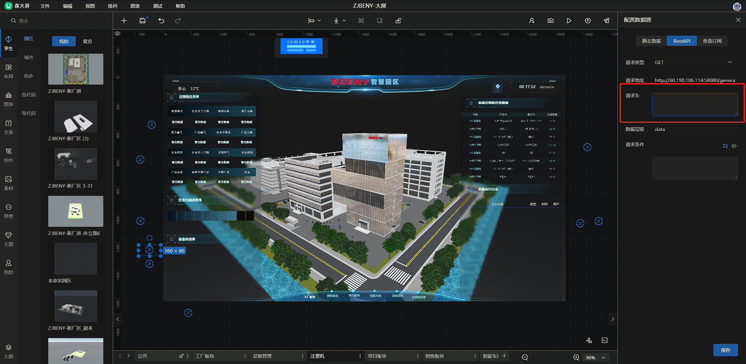The image size is (746, 364).
Task: Open the move-to-bottom layer dropdown
Action: (340, 21)
